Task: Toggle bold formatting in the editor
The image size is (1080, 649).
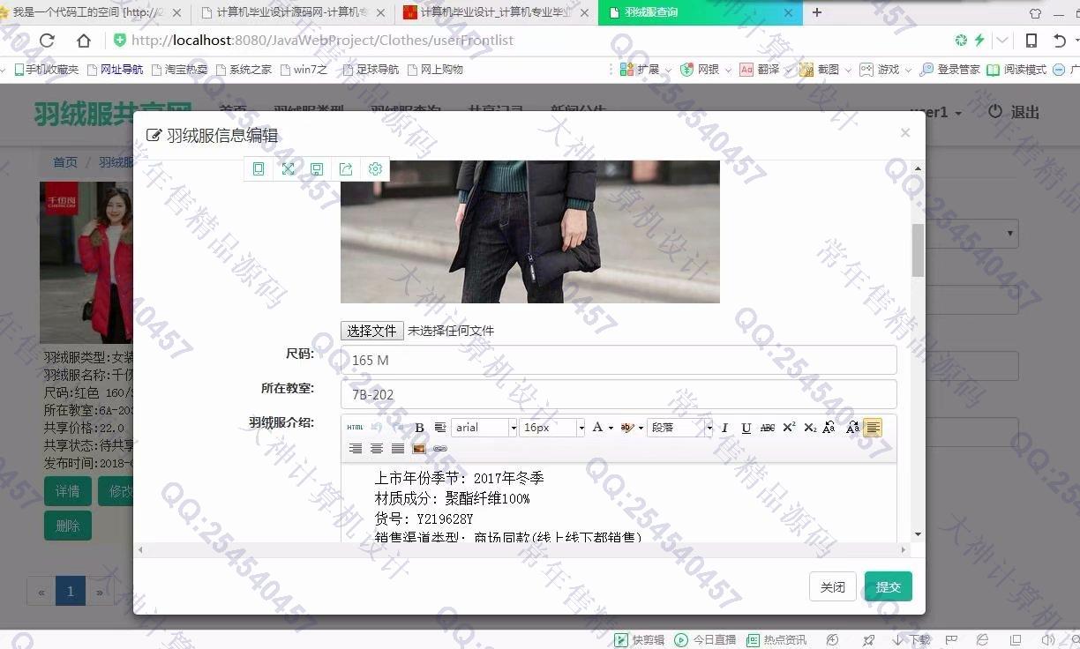Action: coord(419,428)
